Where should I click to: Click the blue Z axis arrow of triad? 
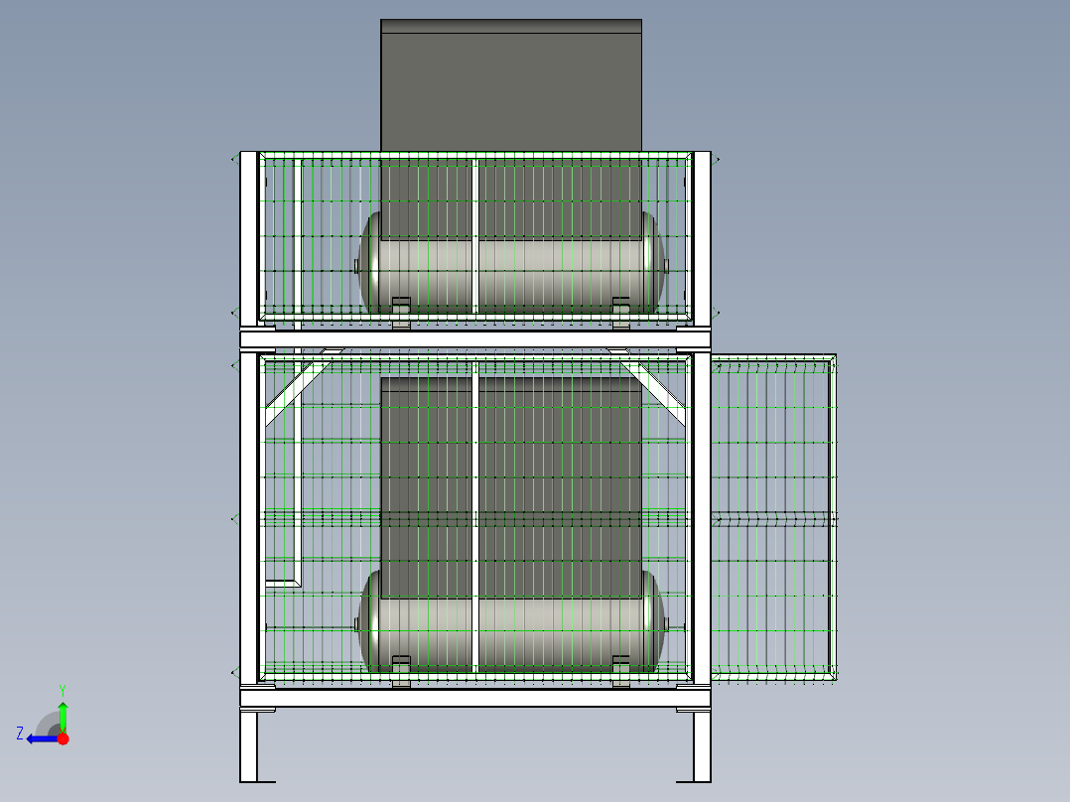tap(41, 739)
